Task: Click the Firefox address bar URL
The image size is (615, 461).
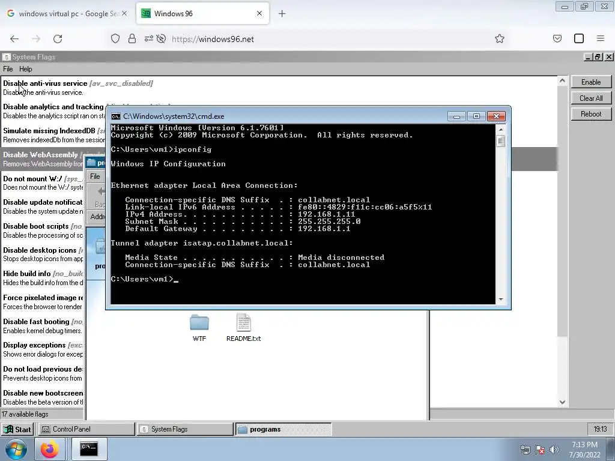Action: point(213,39)
